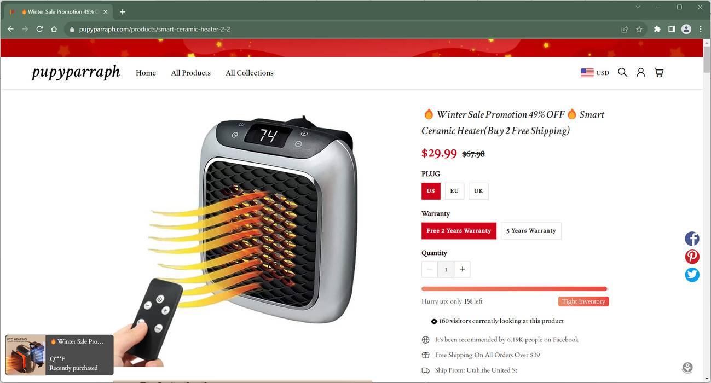The image size is (711, 383).
Task: Click the pupyparraph logo link
Action: (x=76, y=72)
